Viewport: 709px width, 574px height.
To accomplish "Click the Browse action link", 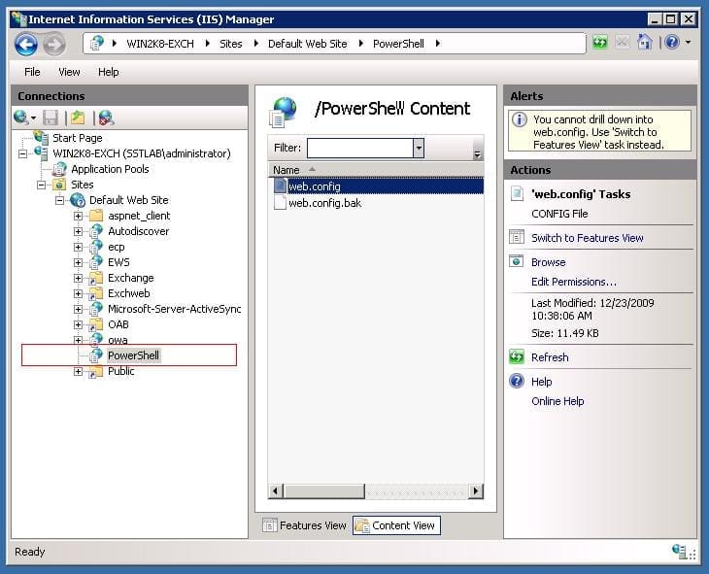I will [548, 262].
